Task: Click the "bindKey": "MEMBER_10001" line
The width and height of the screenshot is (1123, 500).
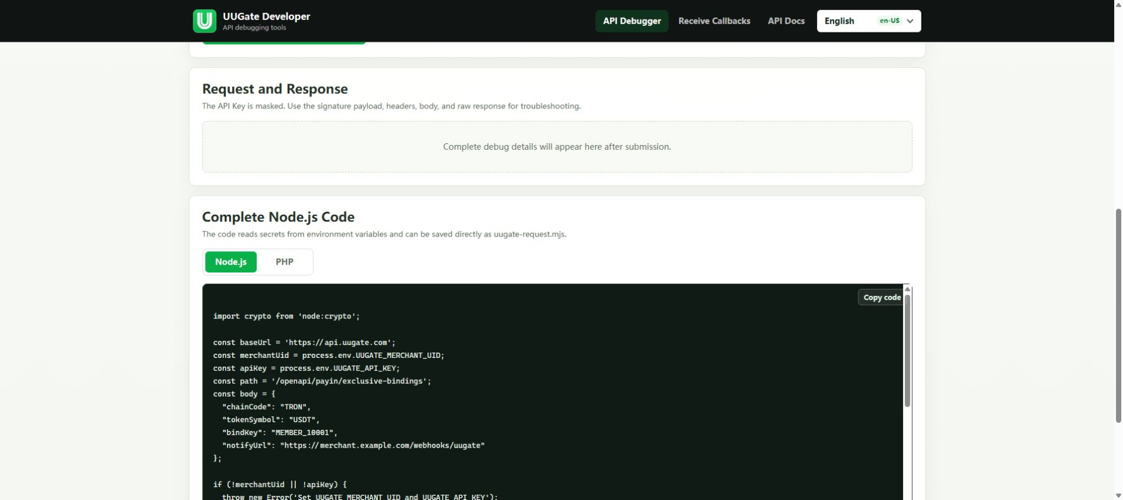Action: (x=280, y=433)
